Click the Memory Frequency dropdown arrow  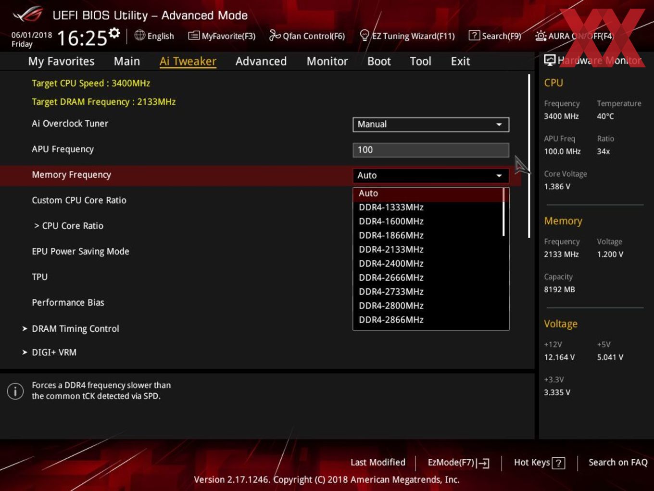(499, 176)
